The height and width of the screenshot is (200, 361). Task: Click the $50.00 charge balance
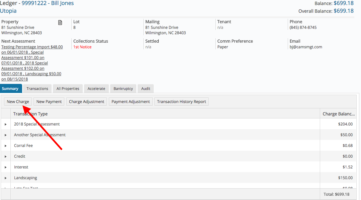(347, 135)
